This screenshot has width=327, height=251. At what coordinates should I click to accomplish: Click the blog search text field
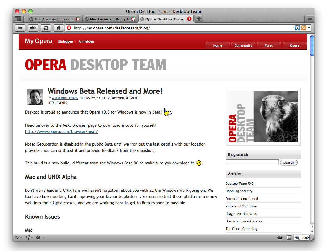click(x=252, y=163)
